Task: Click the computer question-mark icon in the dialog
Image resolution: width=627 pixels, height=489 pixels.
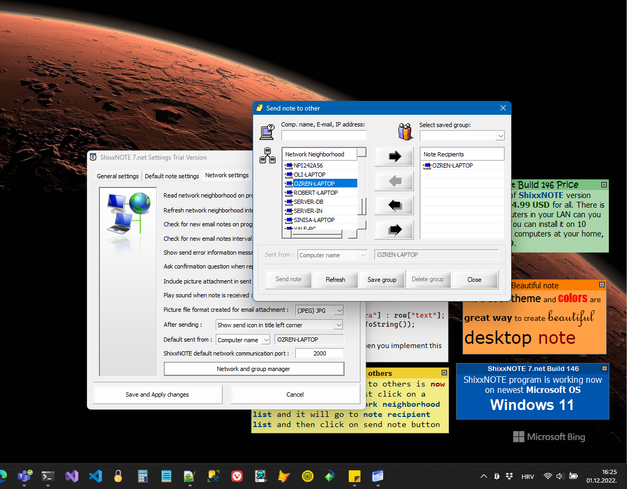Action: click(267, 131)
